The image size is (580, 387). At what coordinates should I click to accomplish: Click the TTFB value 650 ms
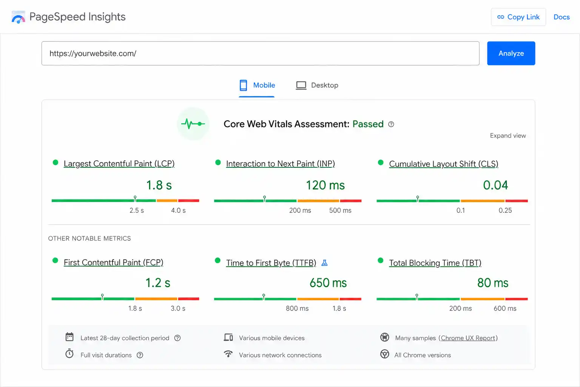(x=328, y=283)
